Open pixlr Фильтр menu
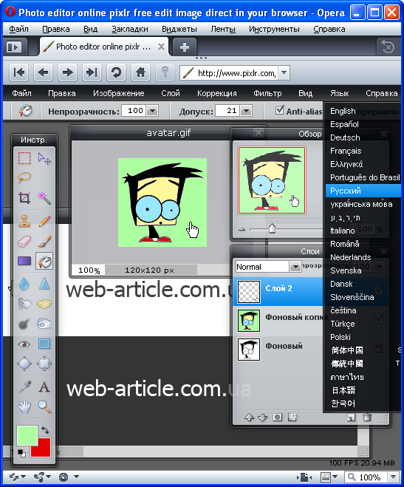Viewport: 404px width, 487px height. coord(267,93)
